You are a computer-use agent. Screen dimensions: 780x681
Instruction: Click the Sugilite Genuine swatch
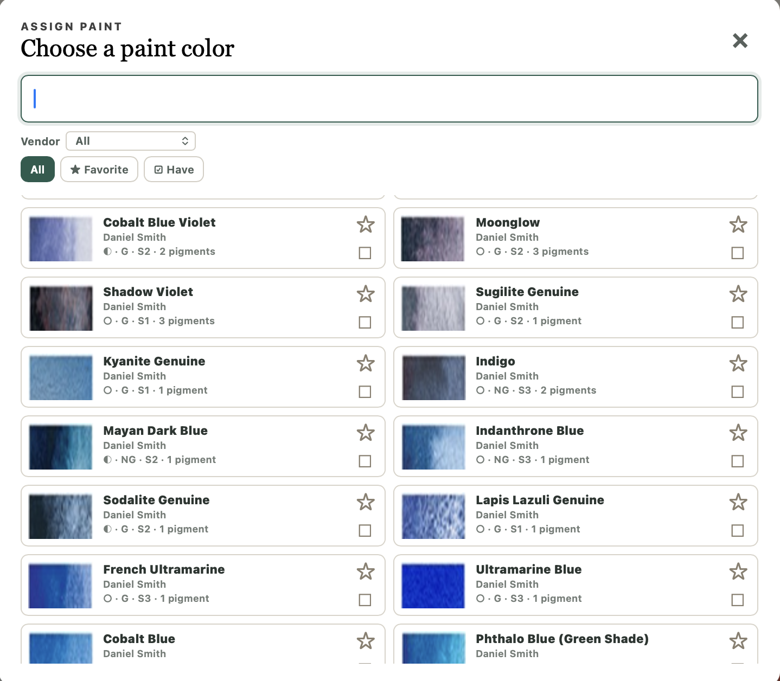pyautogui.click(x=433, y=308)
